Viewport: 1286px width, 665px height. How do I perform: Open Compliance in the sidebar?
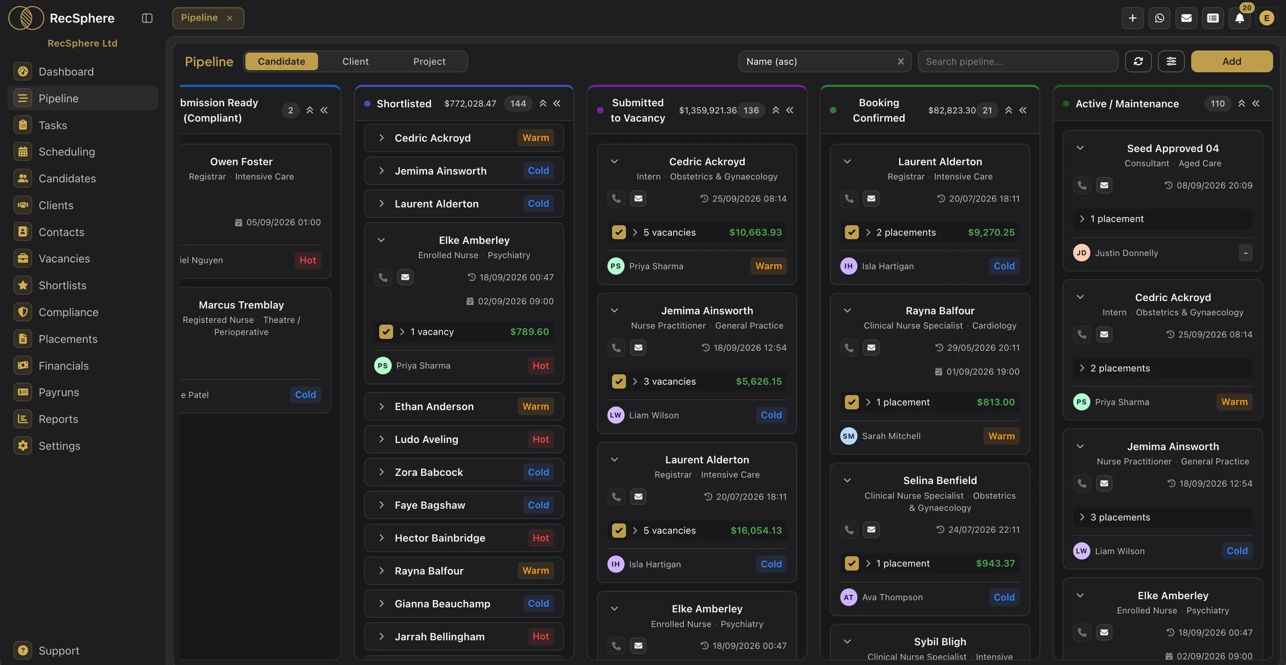(83, 312)
